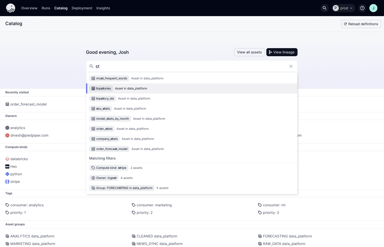The image size is (384, 247).
Task: Click Reload definitions button
Action: tap(361, 24)
